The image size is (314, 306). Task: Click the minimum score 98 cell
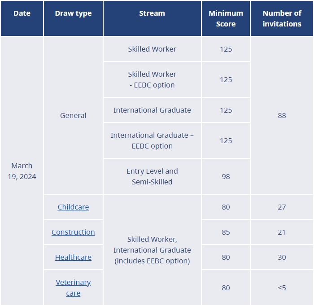[226, 176]
